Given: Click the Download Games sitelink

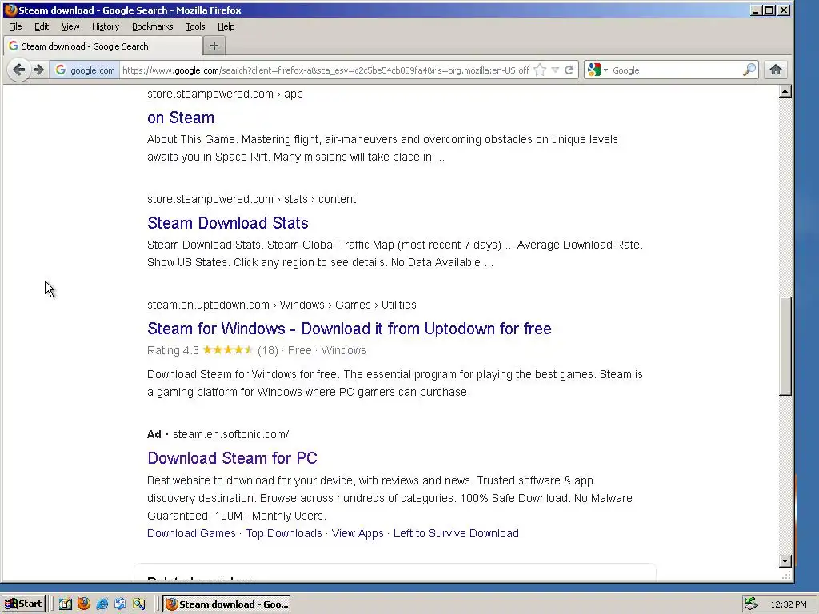Looking at the screenshot, I should click(x=191, y=533).
